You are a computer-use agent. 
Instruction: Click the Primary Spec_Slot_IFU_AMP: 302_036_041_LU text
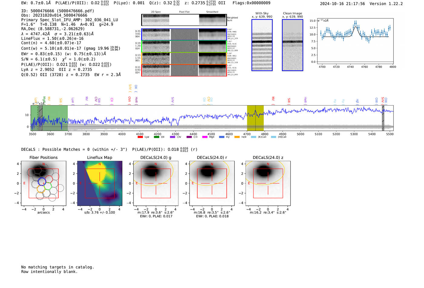[70, 20]
